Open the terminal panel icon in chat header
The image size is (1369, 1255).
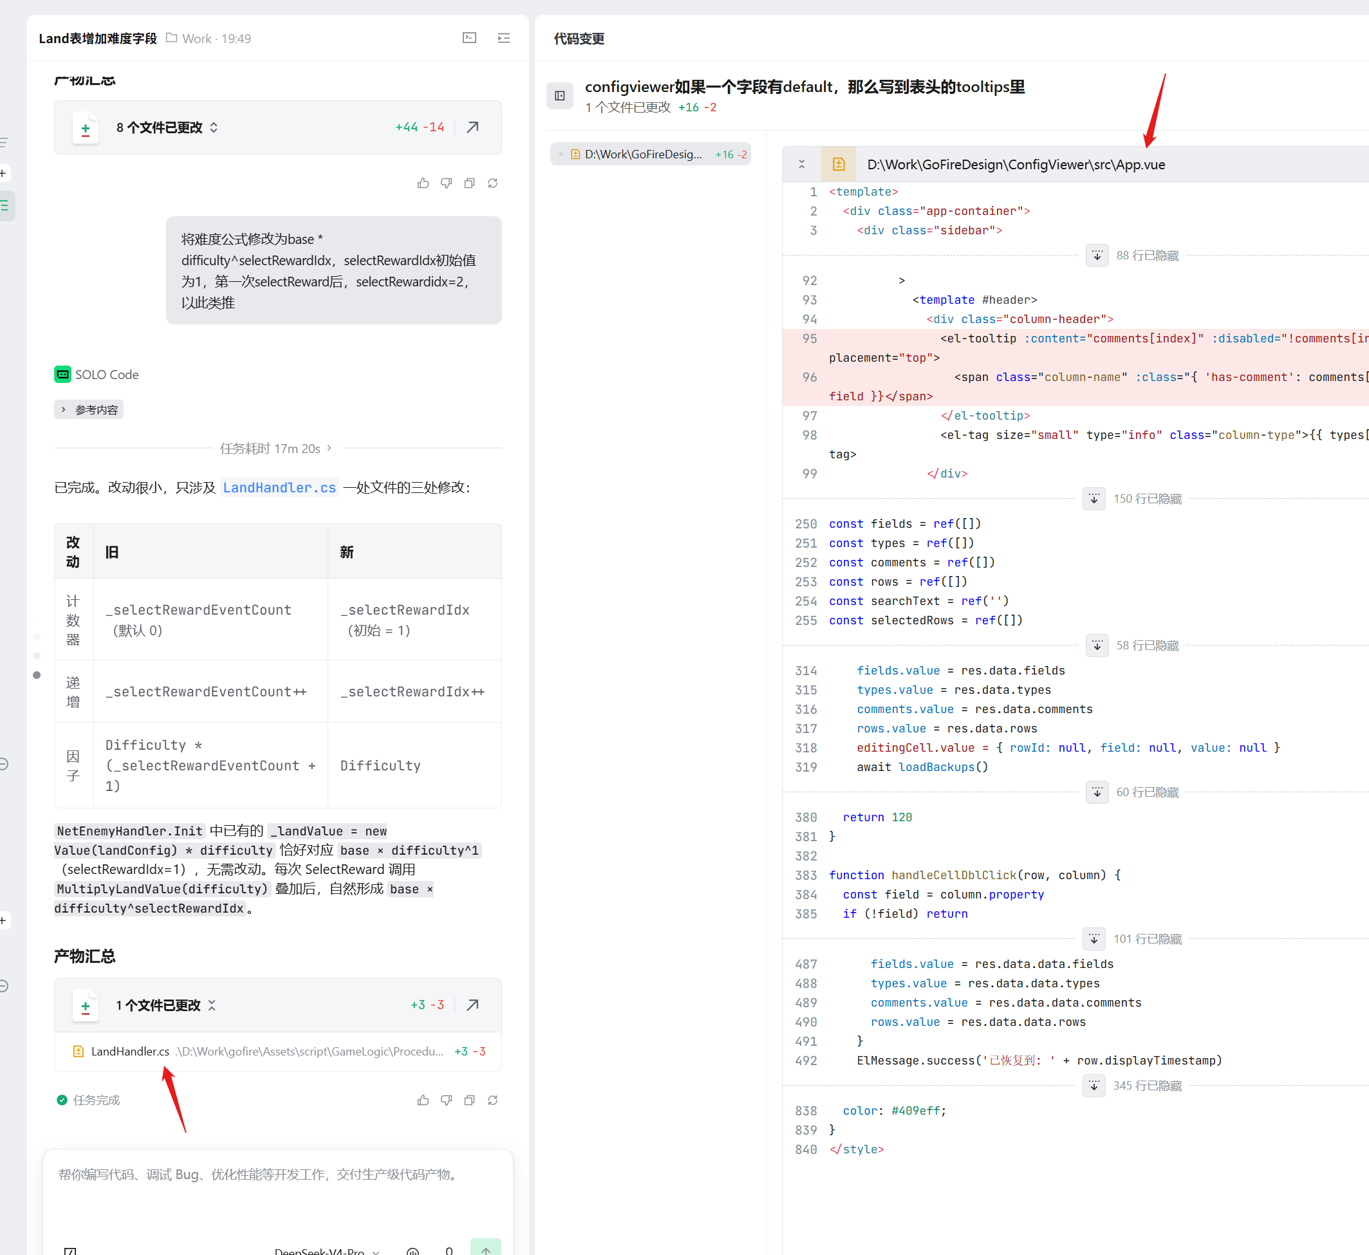469,38
